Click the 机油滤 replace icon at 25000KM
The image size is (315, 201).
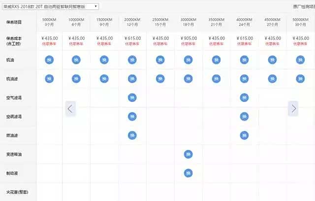160,78
